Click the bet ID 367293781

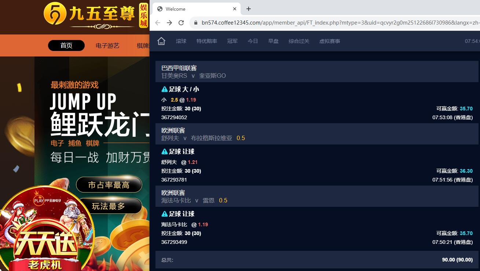coord(174,180)
